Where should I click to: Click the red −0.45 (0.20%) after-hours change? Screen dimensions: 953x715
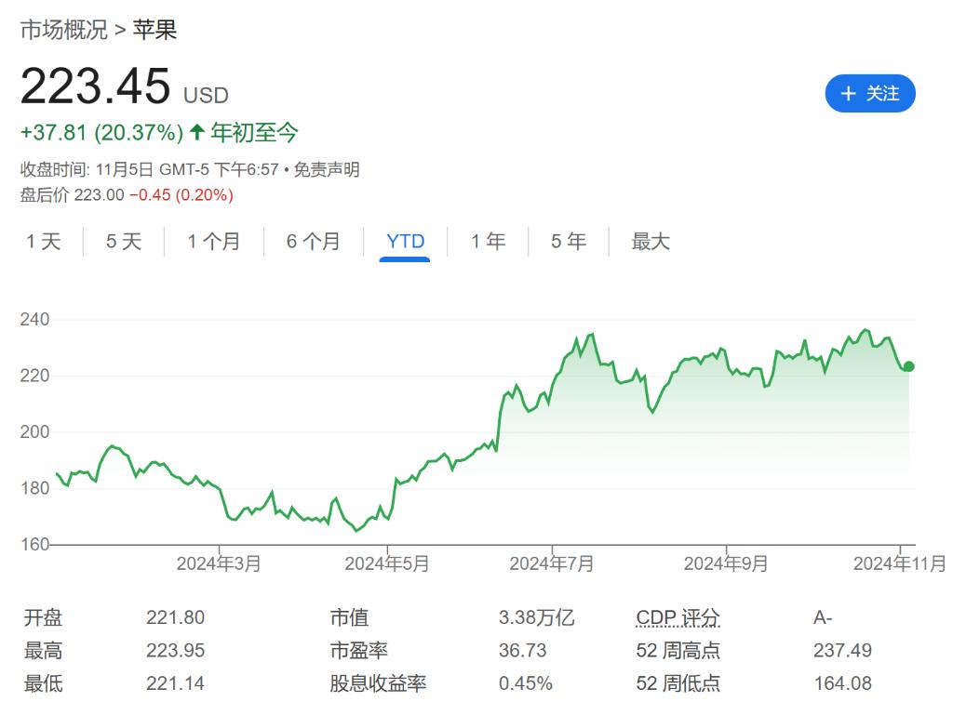click(x=181, y=195)
